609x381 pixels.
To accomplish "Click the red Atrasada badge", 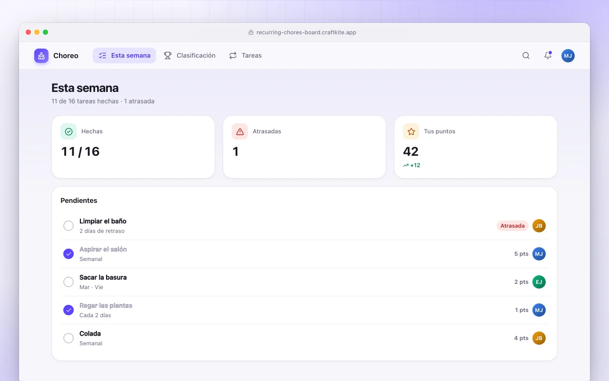I will point(512,226).
